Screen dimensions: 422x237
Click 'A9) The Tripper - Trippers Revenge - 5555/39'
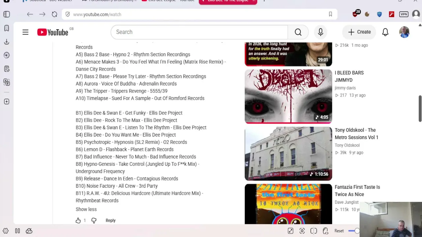(122, 91)
